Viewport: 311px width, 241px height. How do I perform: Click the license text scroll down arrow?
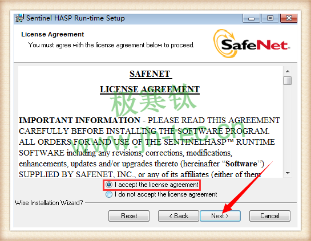pyautogui.click(x=288, y=173)
